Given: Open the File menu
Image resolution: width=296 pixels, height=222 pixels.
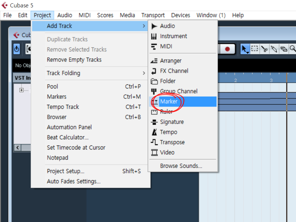Looking at the screenshot, I should [x=7, y=15].
